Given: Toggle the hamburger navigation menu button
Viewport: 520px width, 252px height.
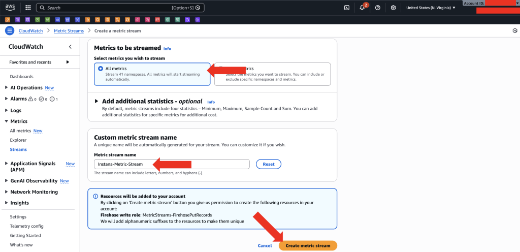Looking at the screenshot, I should pos(10,31).
